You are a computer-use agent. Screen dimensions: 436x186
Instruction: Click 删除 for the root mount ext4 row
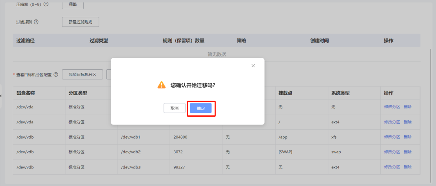[407, 122]
